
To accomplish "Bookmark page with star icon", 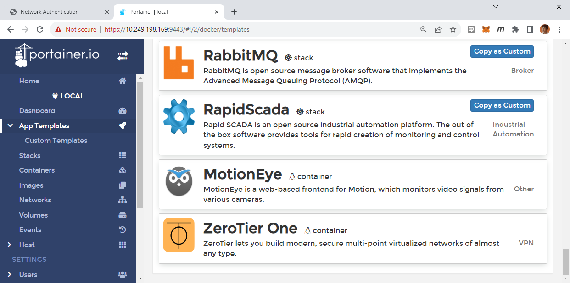I will 453,29.
